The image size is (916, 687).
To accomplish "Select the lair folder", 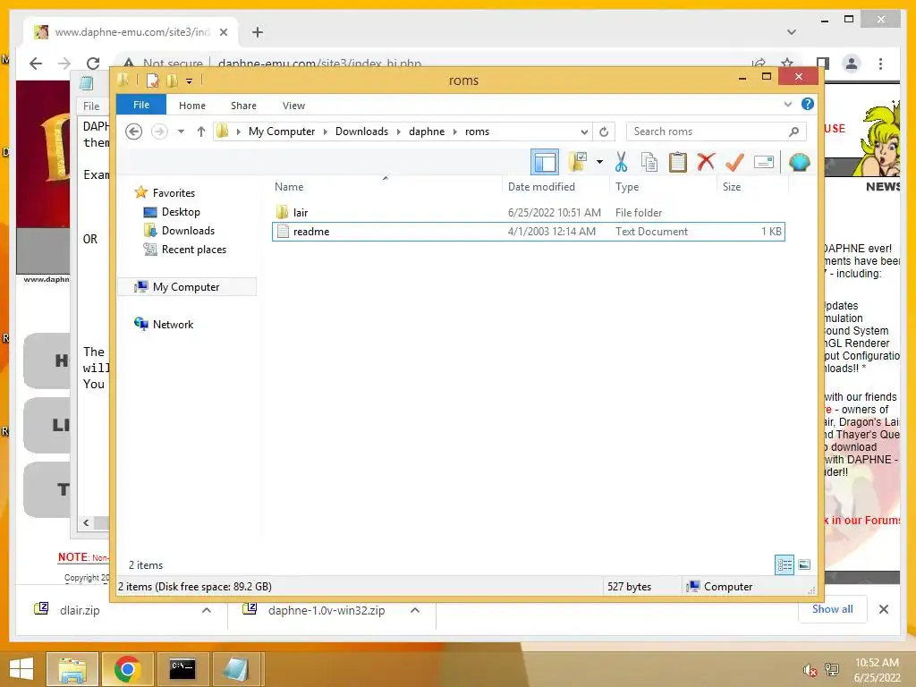I will pyautogui.click(x=301, y=213).
